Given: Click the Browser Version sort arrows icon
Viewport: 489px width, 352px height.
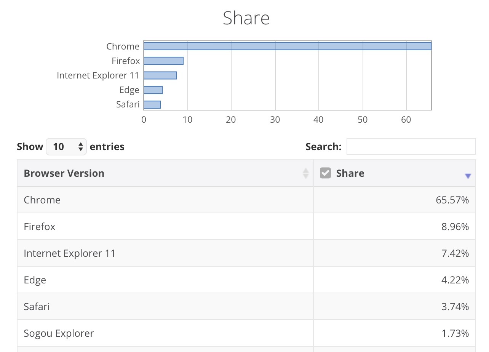Looking at the screenshot, I should click(x=305, y=173).
